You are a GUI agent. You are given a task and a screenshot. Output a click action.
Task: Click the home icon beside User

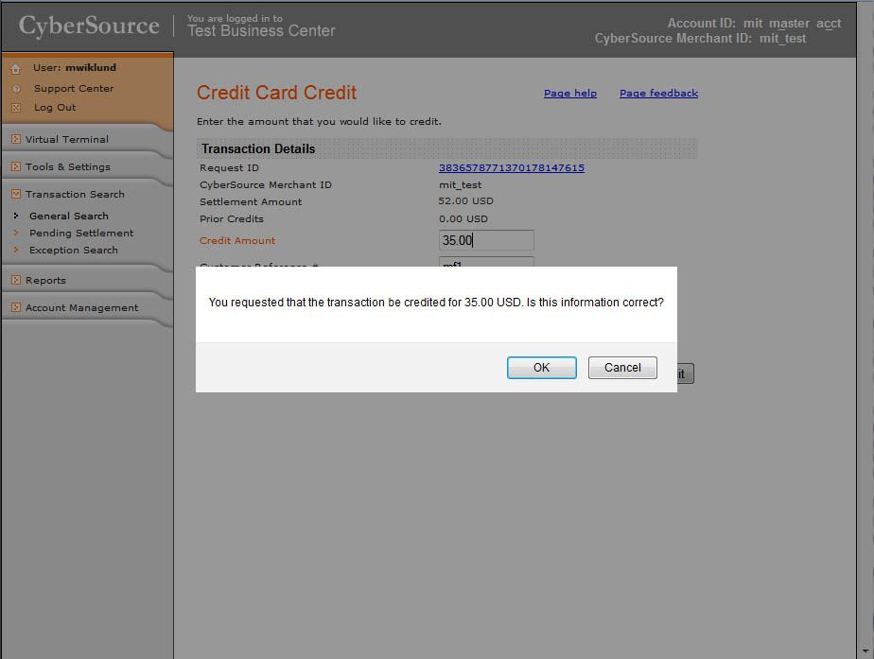pyautogui.click(x=16, y=69)
